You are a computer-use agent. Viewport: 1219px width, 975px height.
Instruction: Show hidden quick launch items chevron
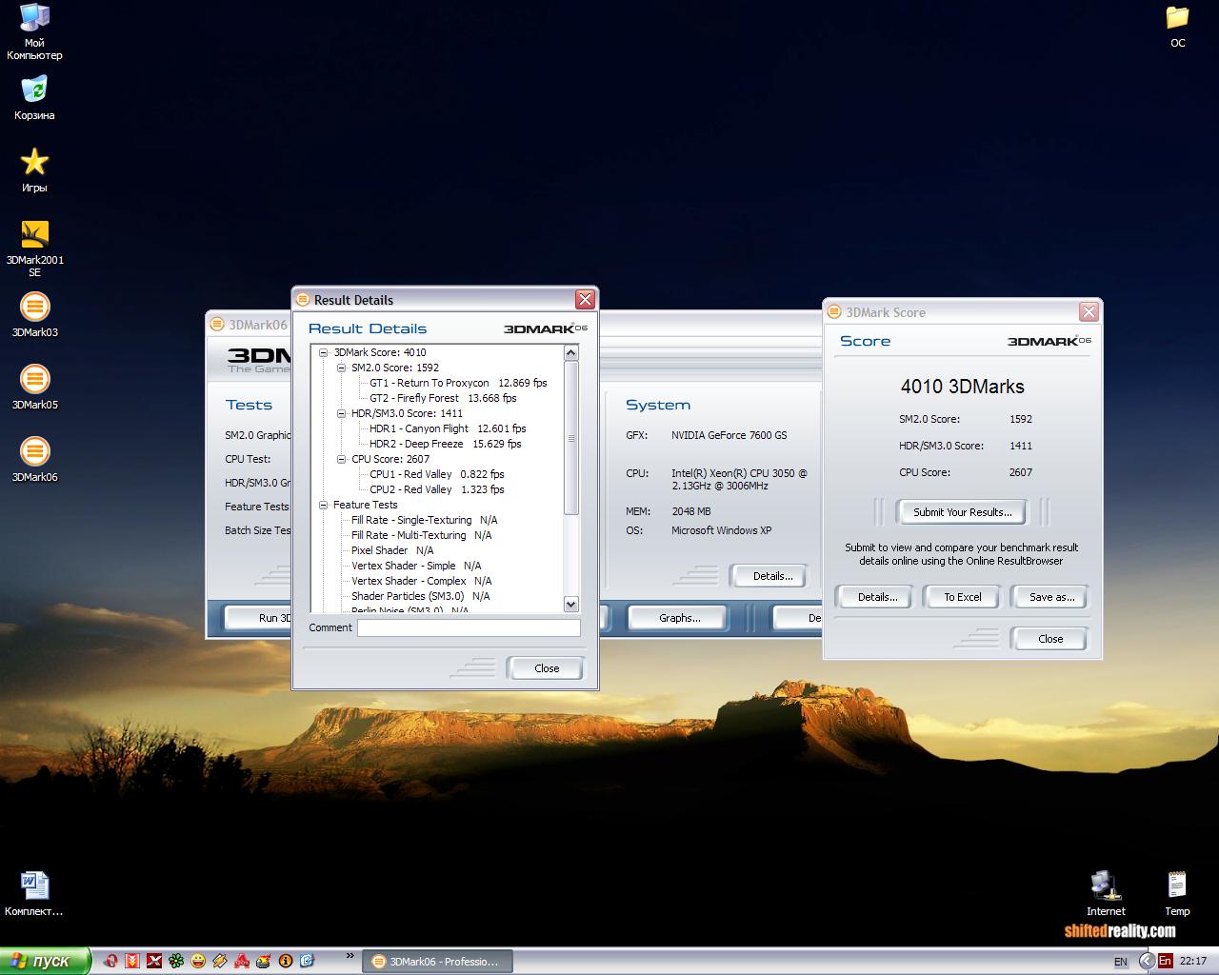350,956
